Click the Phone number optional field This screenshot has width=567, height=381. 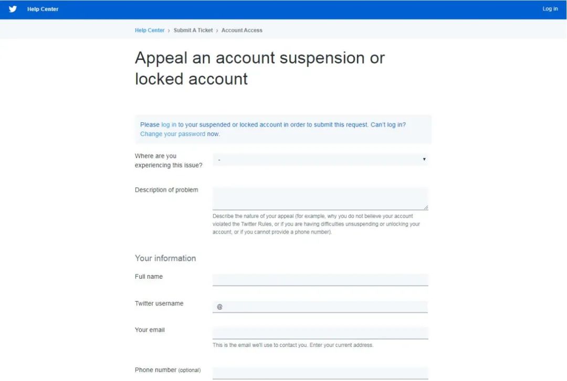(320, 373)
